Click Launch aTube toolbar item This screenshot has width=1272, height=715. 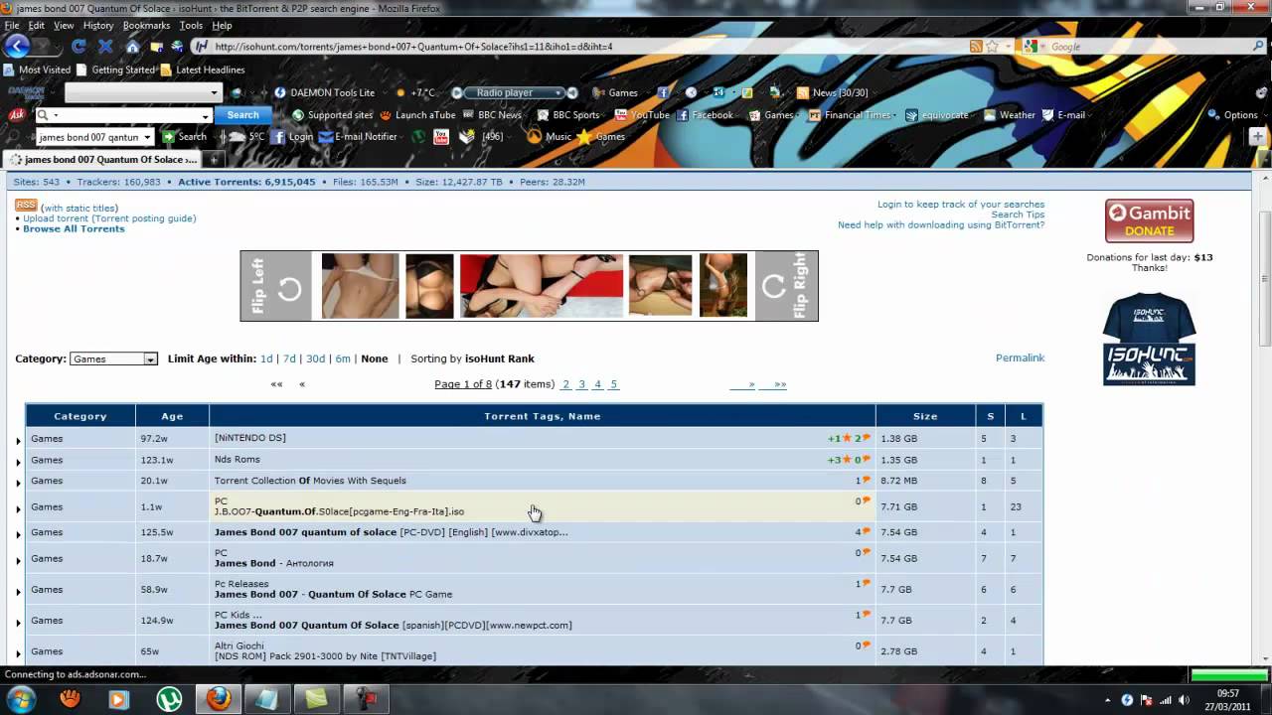[417, 115]
